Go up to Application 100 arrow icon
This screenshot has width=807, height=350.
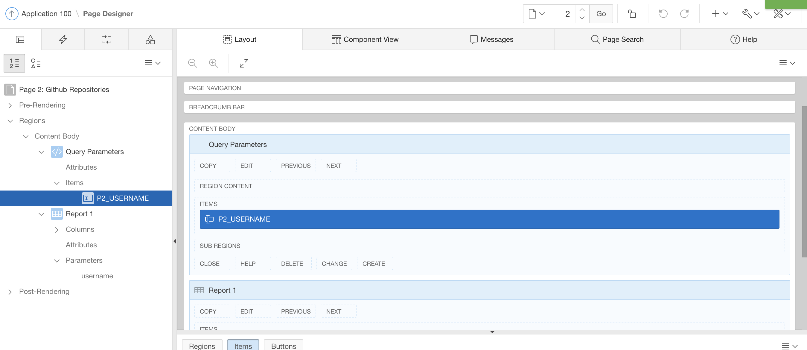coord(12,14)
